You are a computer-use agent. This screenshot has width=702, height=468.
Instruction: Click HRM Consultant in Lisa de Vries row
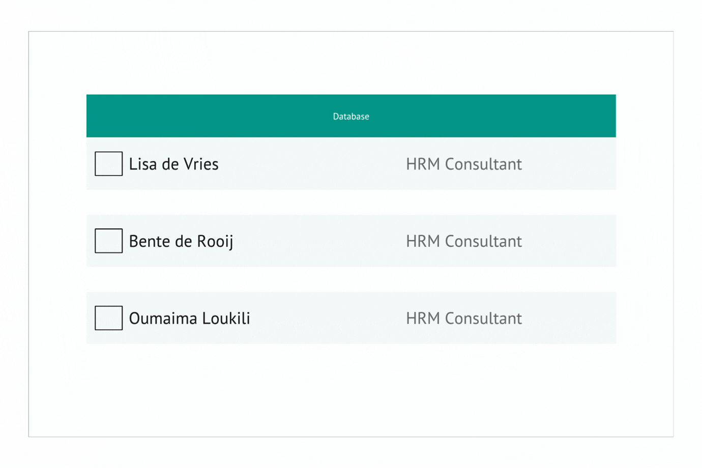pos(464,164)
